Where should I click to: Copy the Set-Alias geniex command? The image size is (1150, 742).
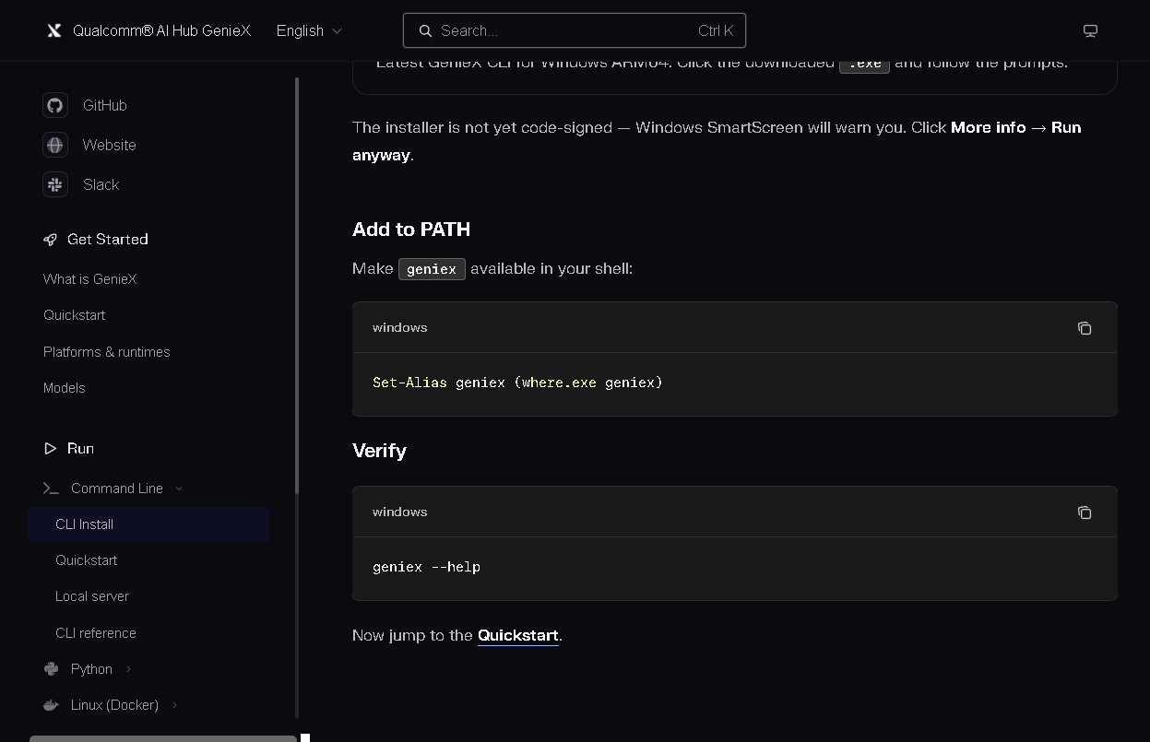[1085, 328]
